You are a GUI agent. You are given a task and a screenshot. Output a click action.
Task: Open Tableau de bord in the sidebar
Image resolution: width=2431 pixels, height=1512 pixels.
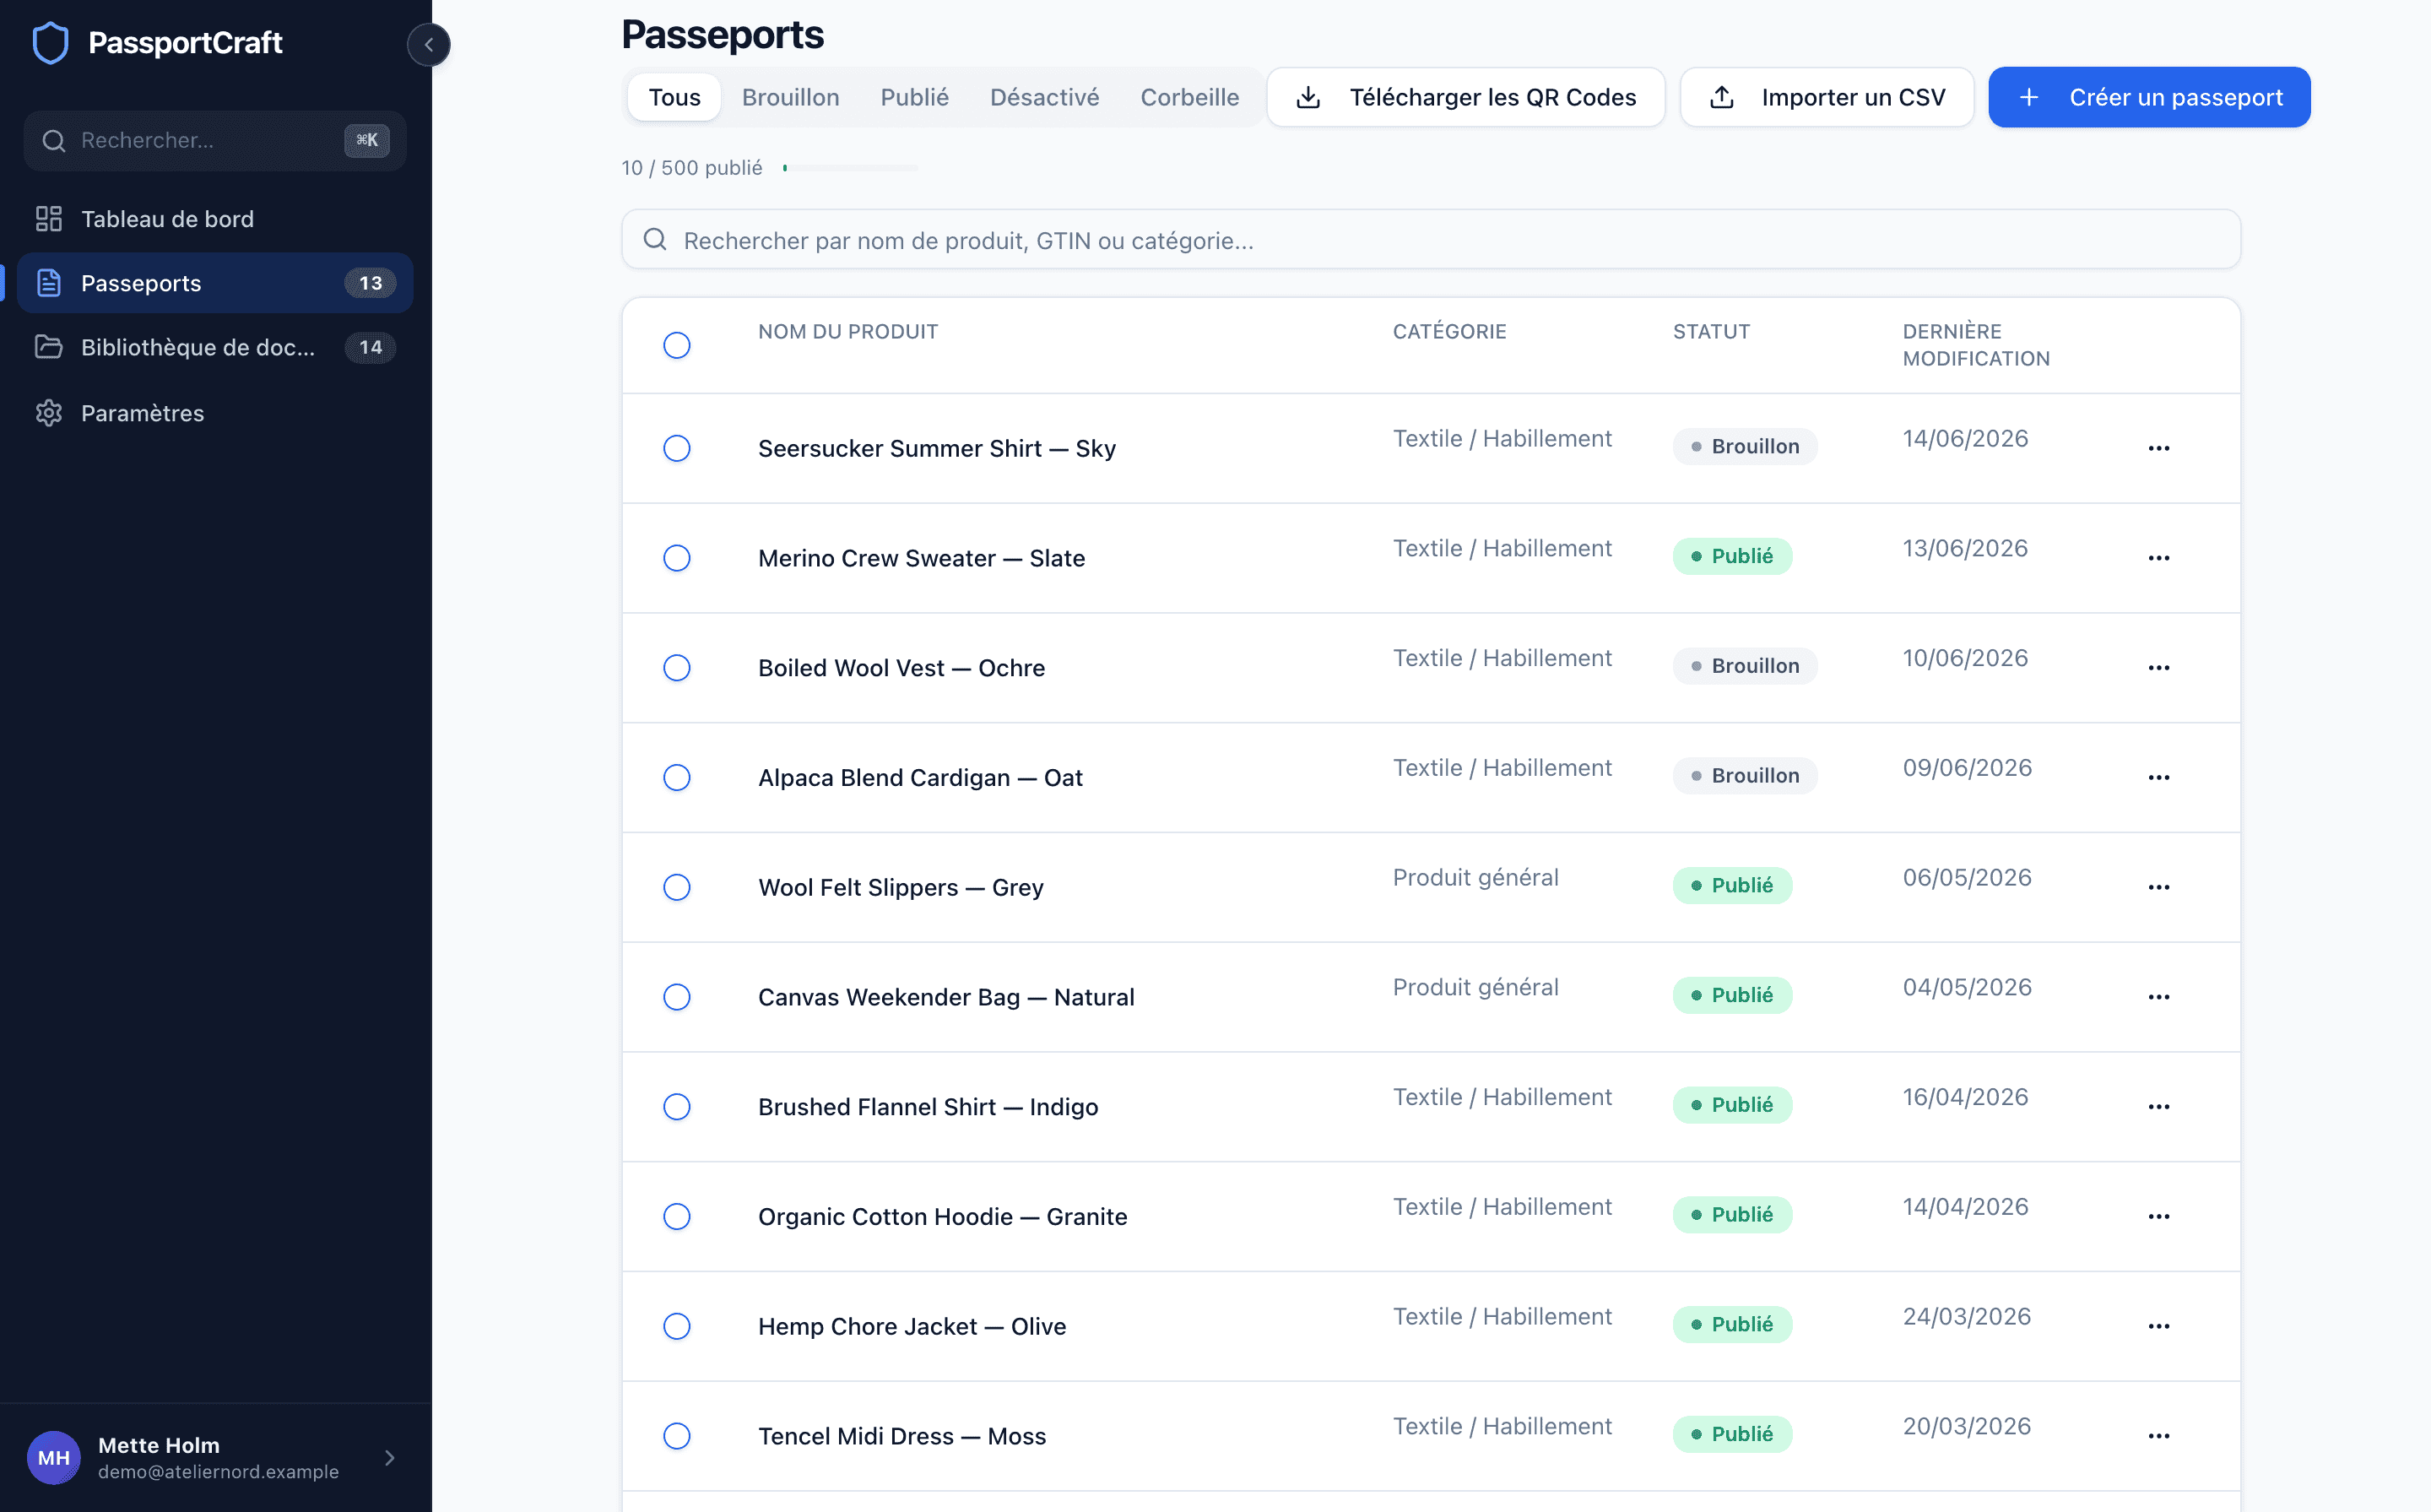click(x=215, y=219)
